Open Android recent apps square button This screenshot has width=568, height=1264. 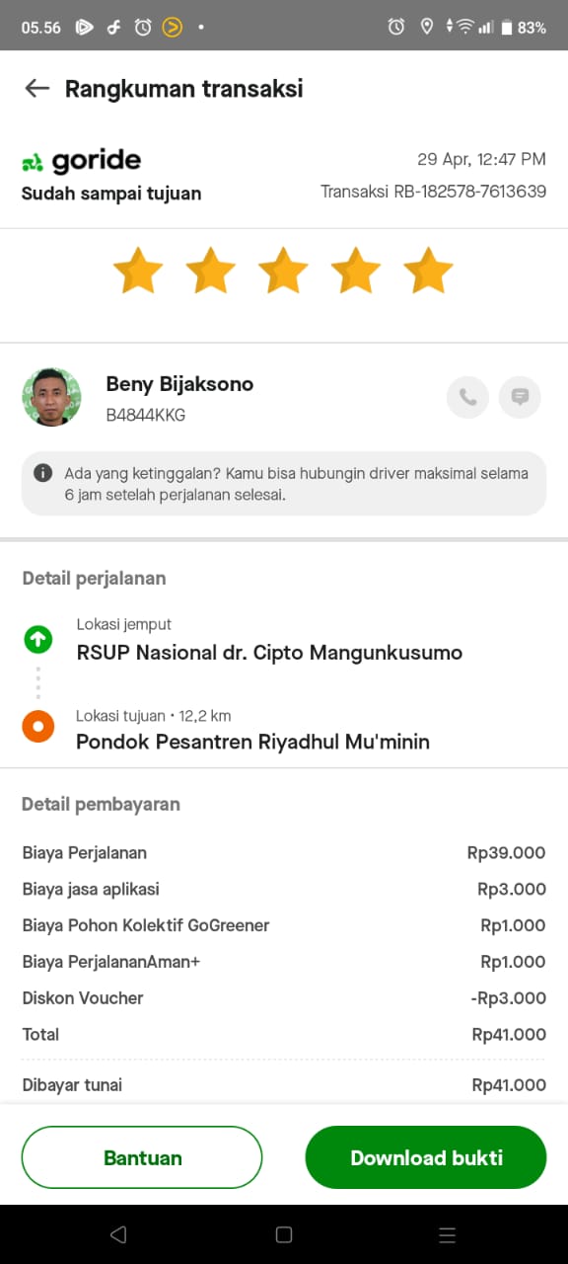(284, 1234)
